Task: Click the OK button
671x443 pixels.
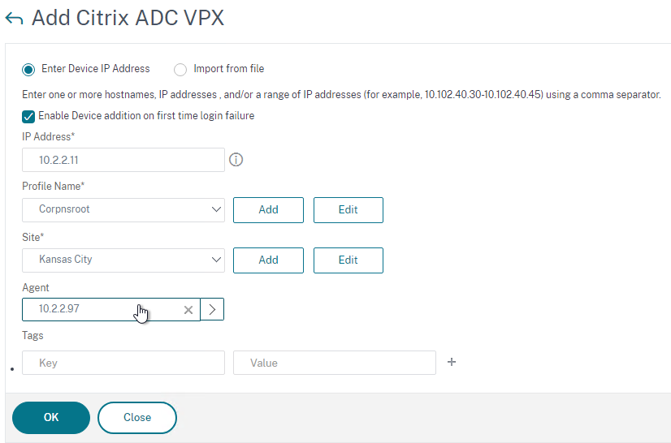Action: [x=51, y=417]
